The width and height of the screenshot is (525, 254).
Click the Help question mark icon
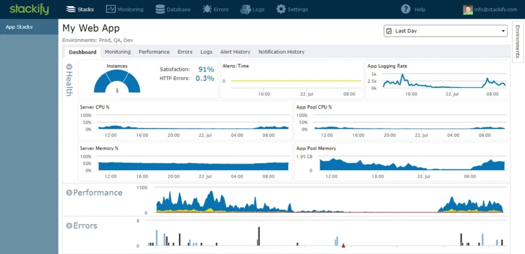406,9
